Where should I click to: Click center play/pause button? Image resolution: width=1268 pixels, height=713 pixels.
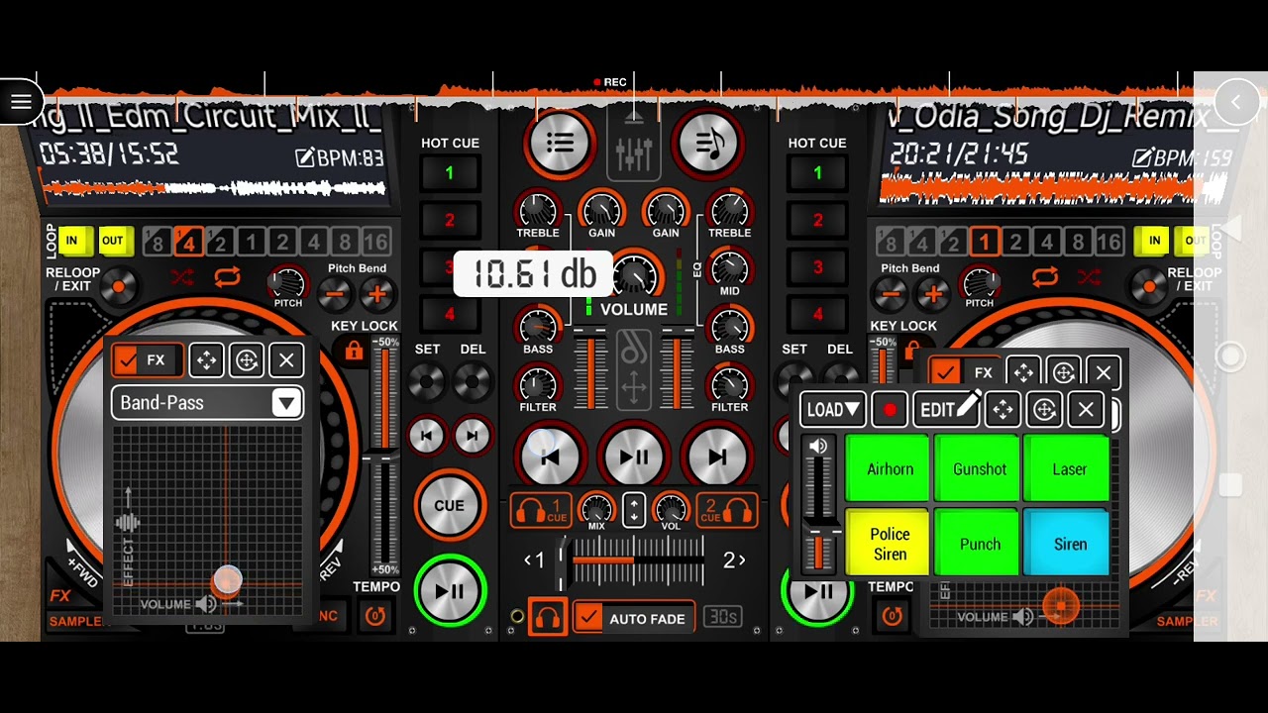pos(634,457)
